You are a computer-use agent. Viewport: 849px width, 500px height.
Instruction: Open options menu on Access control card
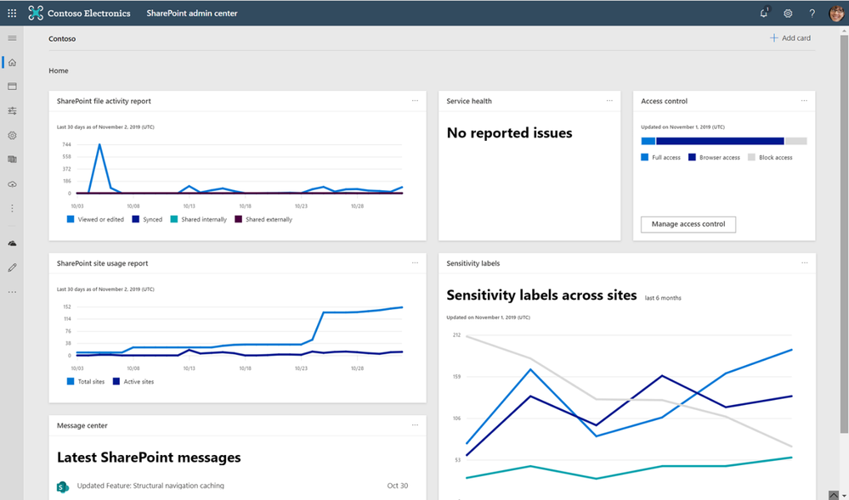[x=804, y=101]
